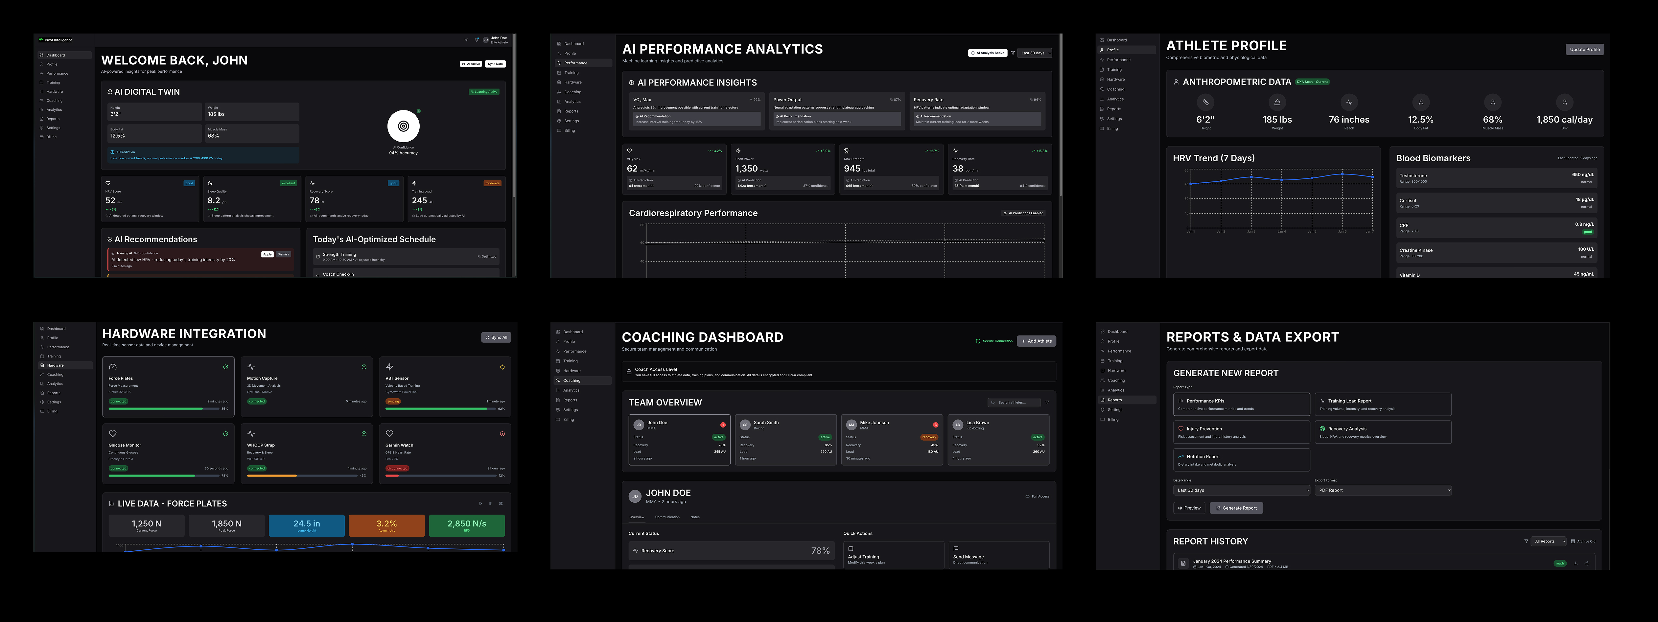Viewport: 1658px width, 622px height.
Task: Pause the live Force Plates data
Action: coord(490,504)
